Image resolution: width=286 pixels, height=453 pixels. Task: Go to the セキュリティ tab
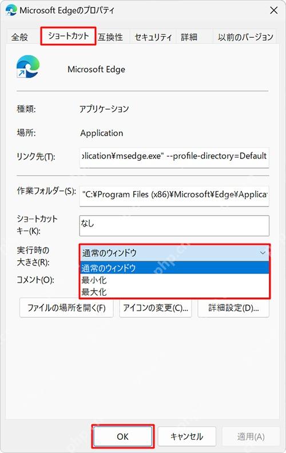coord(153,37)
